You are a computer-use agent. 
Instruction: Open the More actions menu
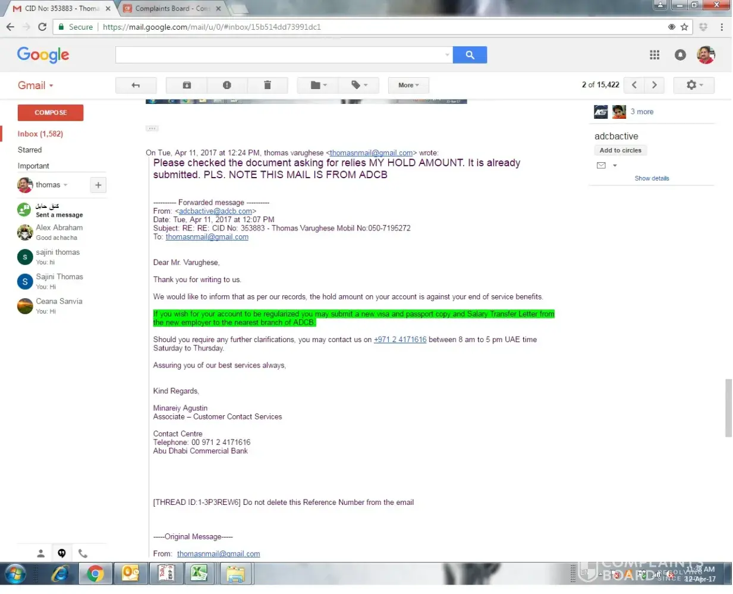click(x=408, y=85)
